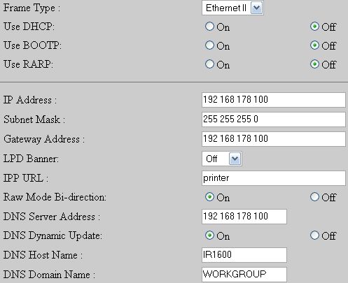Click the IPP URL text box
This screenshot has height=283, width=348.
pos(274,178)
